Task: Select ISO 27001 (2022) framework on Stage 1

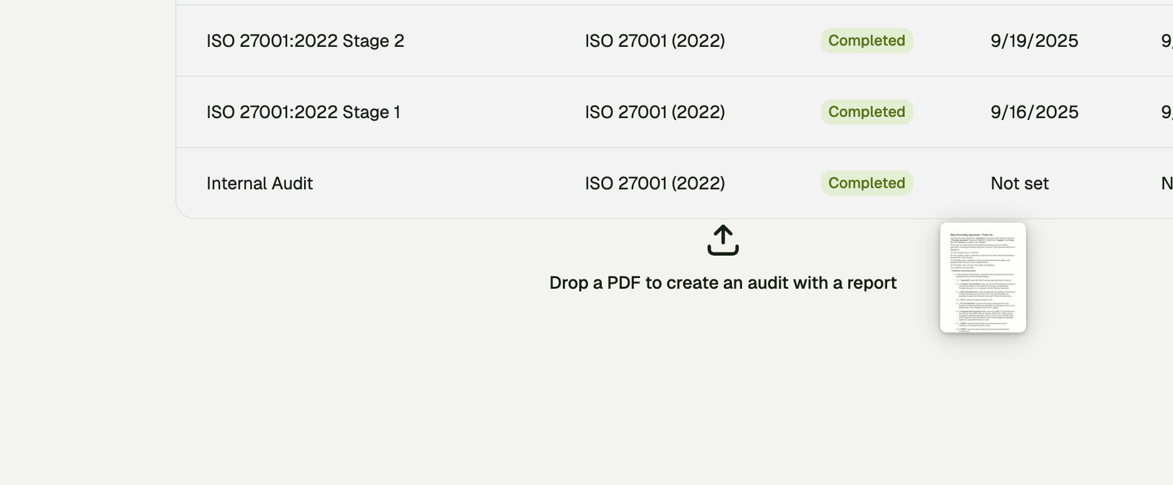Action: [x=654, y=112]
